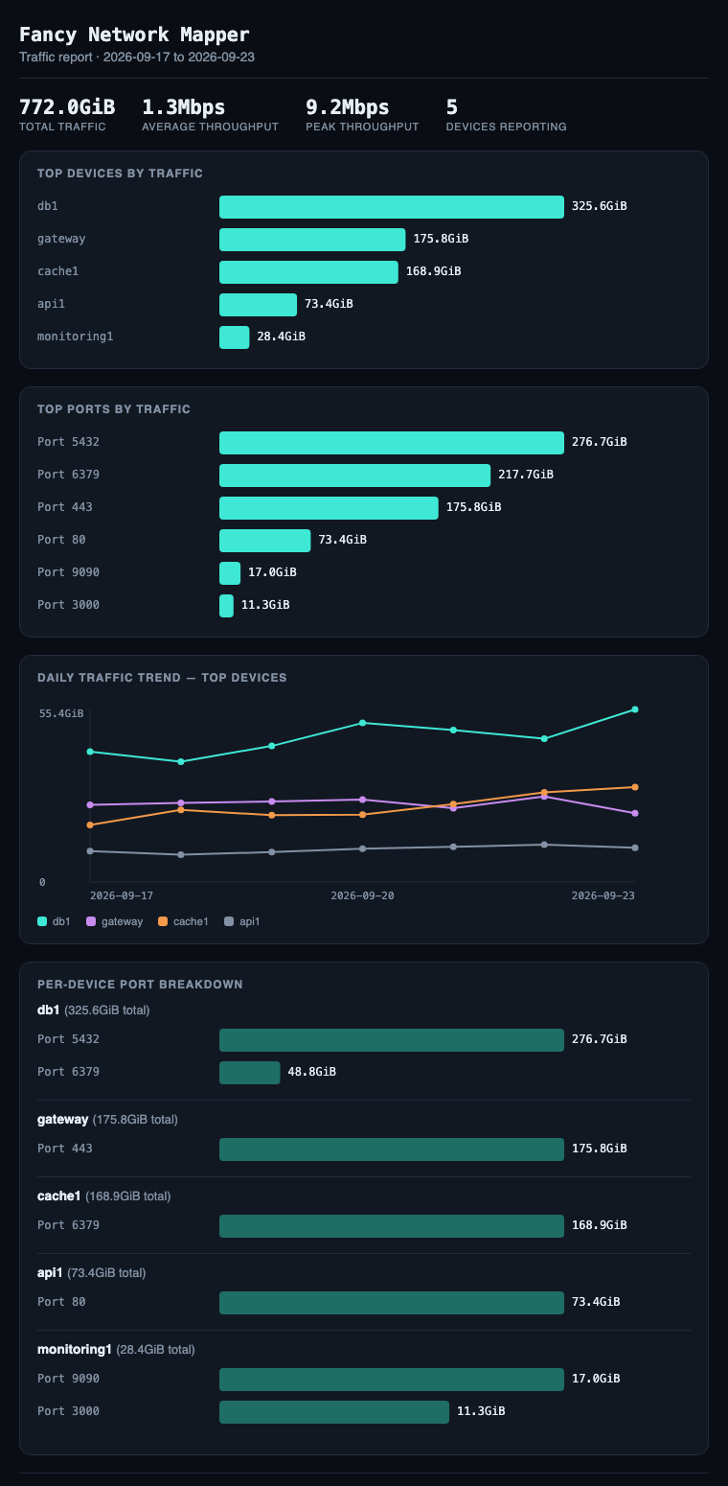Click the gateway 175.8GiB total breakdown header
Screen dimensions: 728x1486
click(x=107, y=1120)
